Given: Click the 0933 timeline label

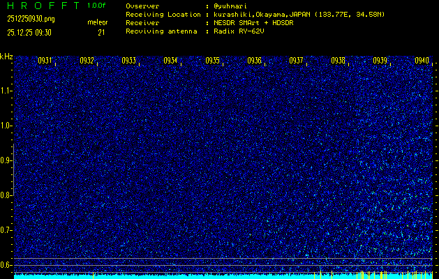Looking at the screenshot, I should point(128,61).
